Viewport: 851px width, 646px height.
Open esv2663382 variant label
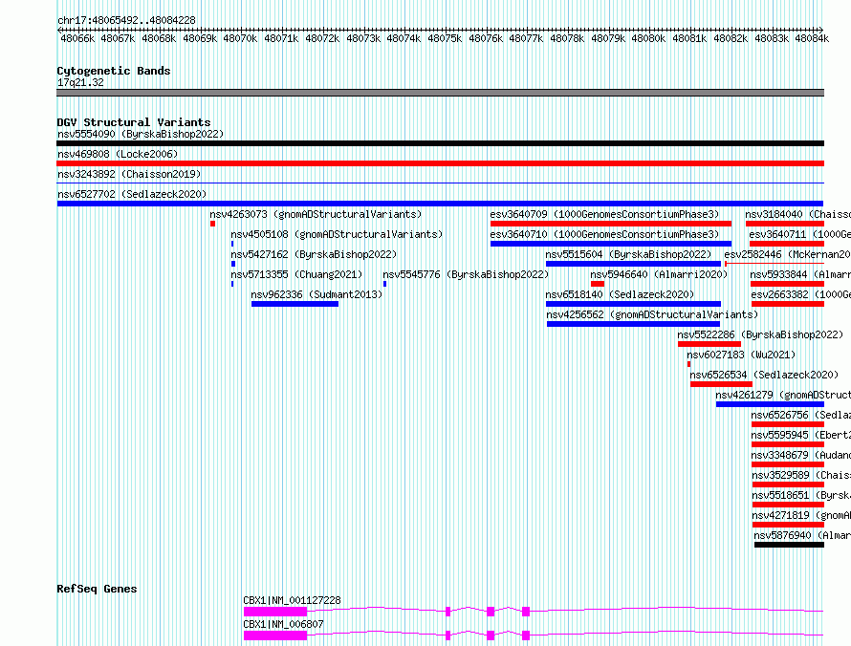(x=801, y=294)
